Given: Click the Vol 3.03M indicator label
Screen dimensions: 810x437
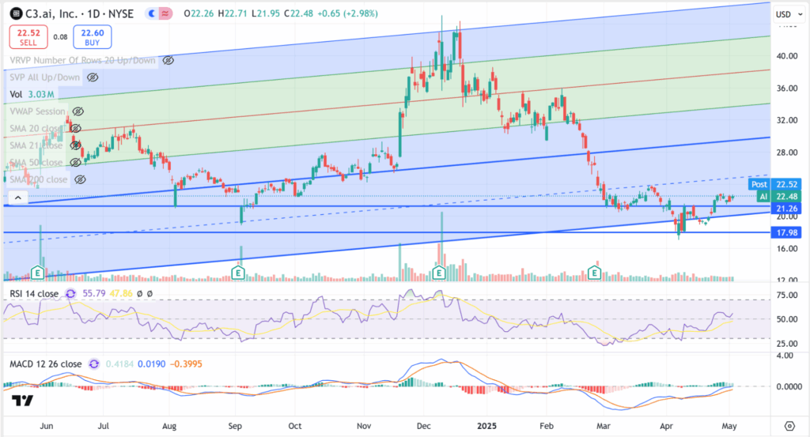Looking at the screenshot, I should click(32, 94).
